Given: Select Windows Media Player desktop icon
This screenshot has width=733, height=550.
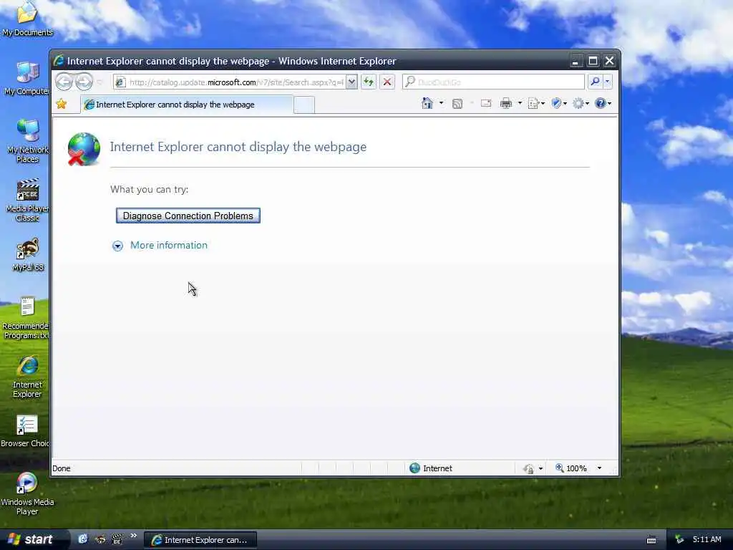Looking at the screenshot, I should 27,494.
